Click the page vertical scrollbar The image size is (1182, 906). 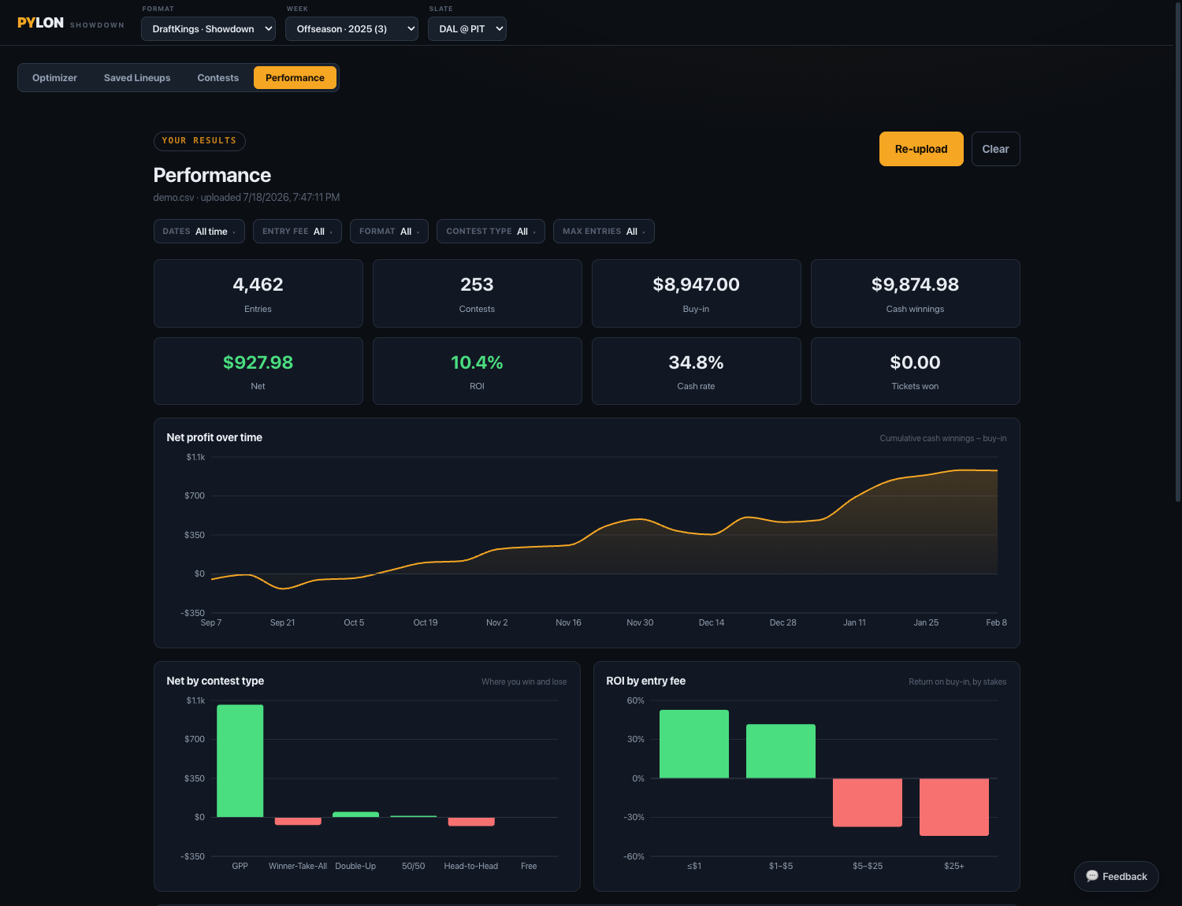[1177, 252]
